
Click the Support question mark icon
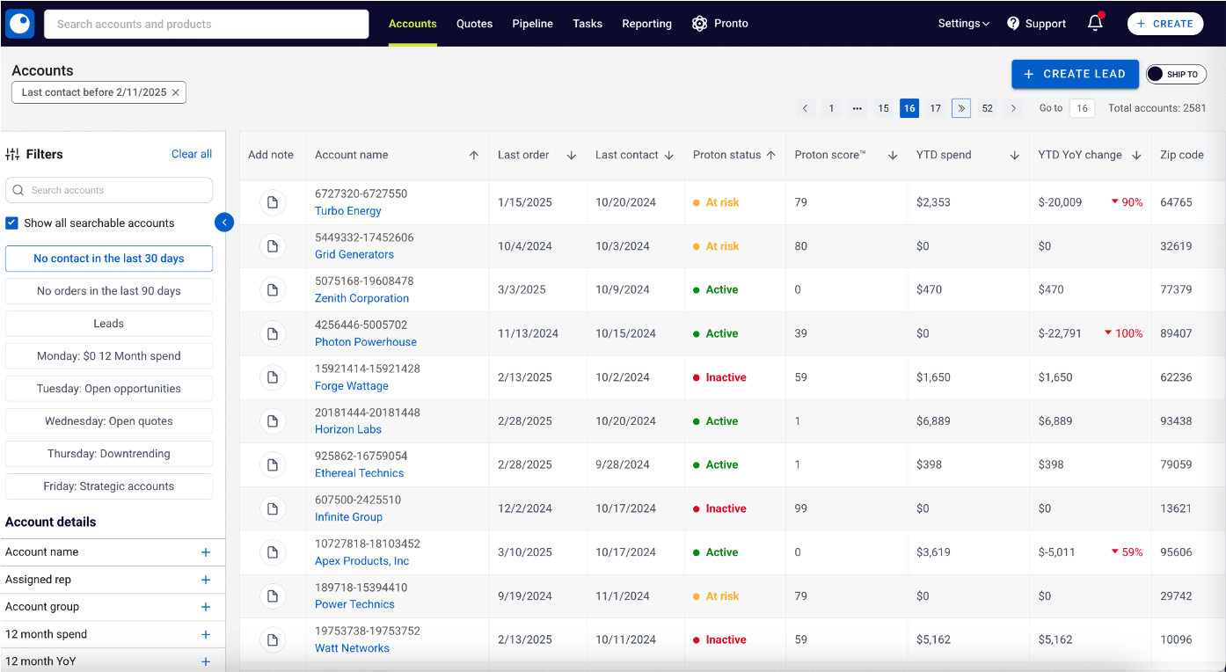[x=1013, y=24]
